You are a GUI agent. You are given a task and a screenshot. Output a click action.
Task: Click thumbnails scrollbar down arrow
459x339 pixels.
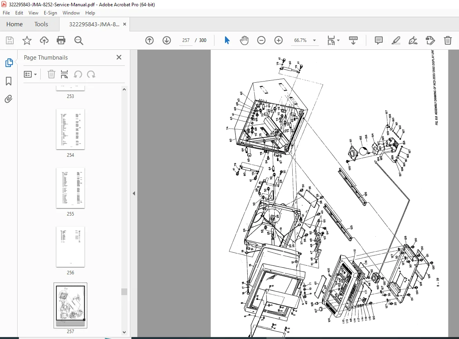point(124,332)
